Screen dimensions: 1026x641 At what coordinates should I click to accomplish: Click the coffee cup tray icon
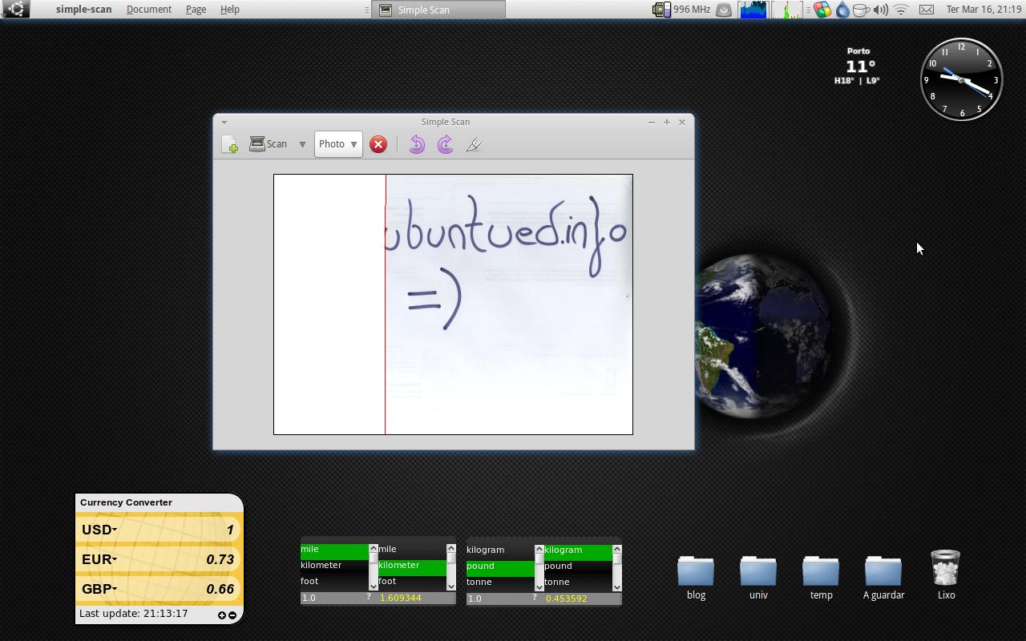tap(861, 10)
